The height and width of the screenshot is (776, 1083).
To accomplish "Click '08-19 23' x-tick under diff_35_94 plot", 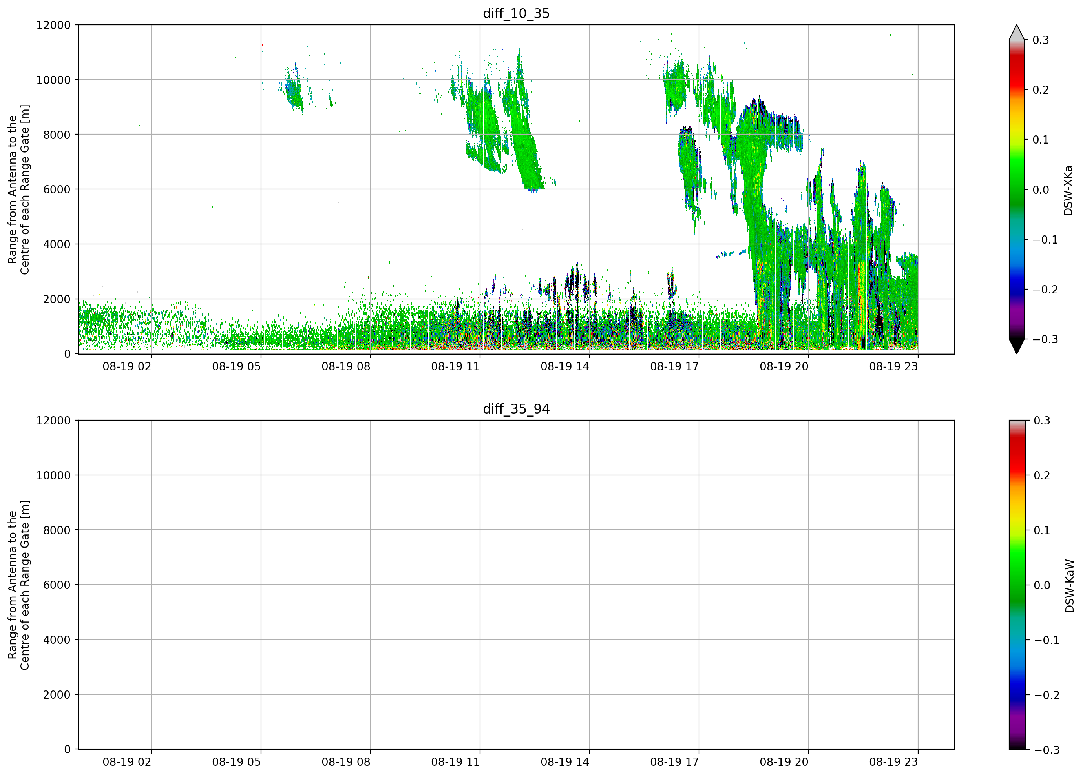I will (893, 762).
